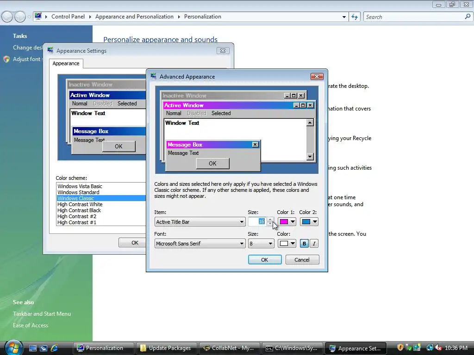Open the address bar history dropdown
Image resolution: width=474 pixels, height=355 pixels.
pos(344,17)
